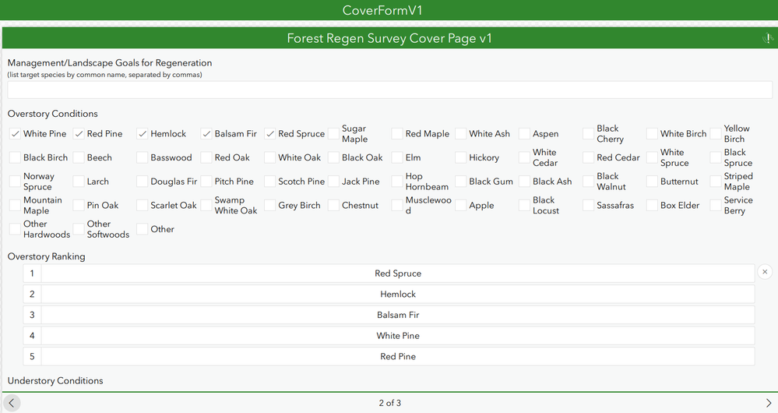
Task: Select the Black Walnut checkbox
Action: tap(589, 182)
